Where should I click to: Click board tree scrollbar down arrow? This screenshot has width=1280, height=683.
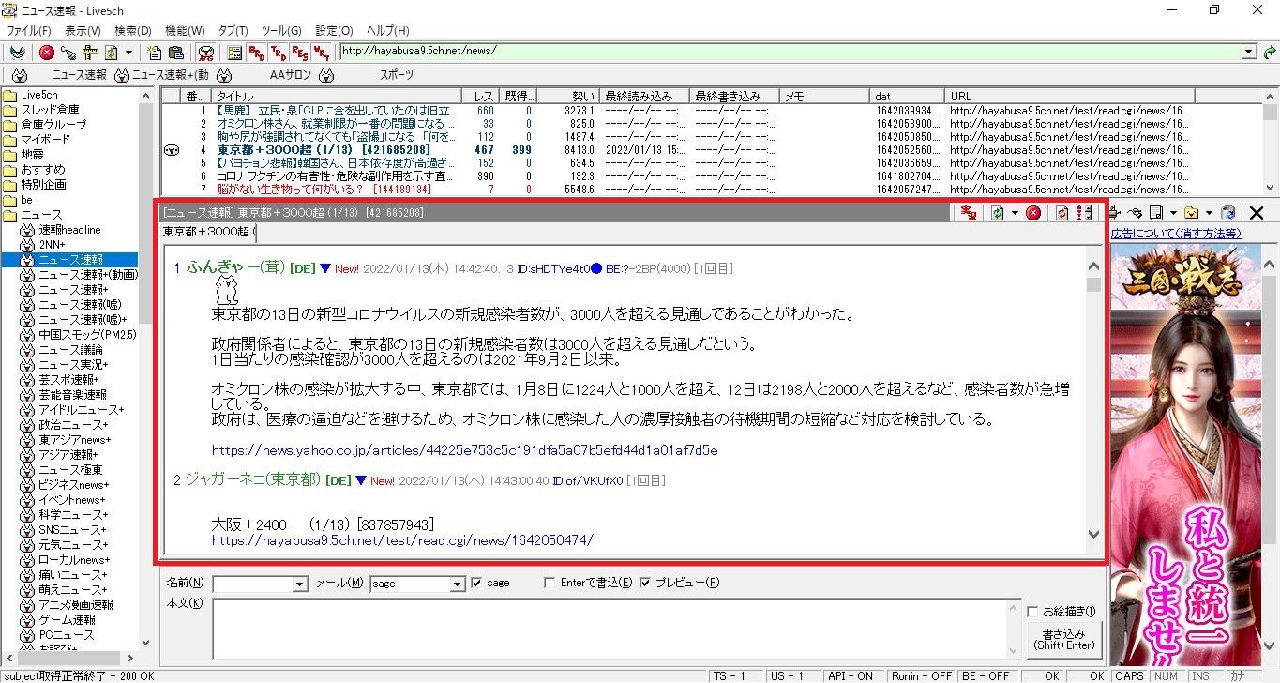point(145,643)
